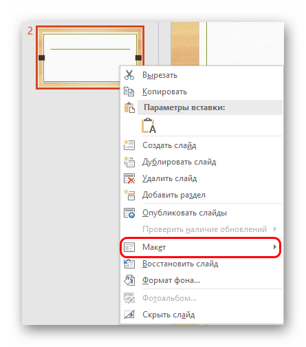Select slide 2 thumbnail in the panel
Screen dimensions: 306x347
tap(90, 57)
